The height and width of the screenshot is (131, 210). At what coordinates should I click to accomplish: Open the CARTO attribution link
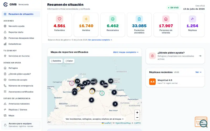click(137, 123)
